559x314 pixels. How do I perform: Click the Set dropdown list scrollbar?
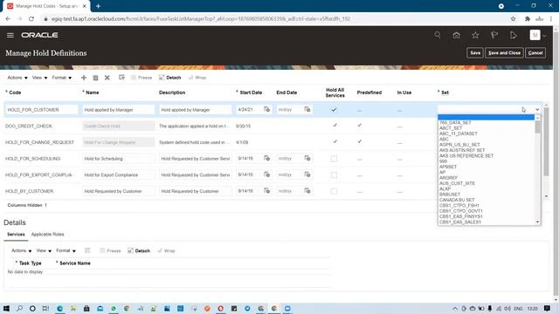click(x=538, y=127)
